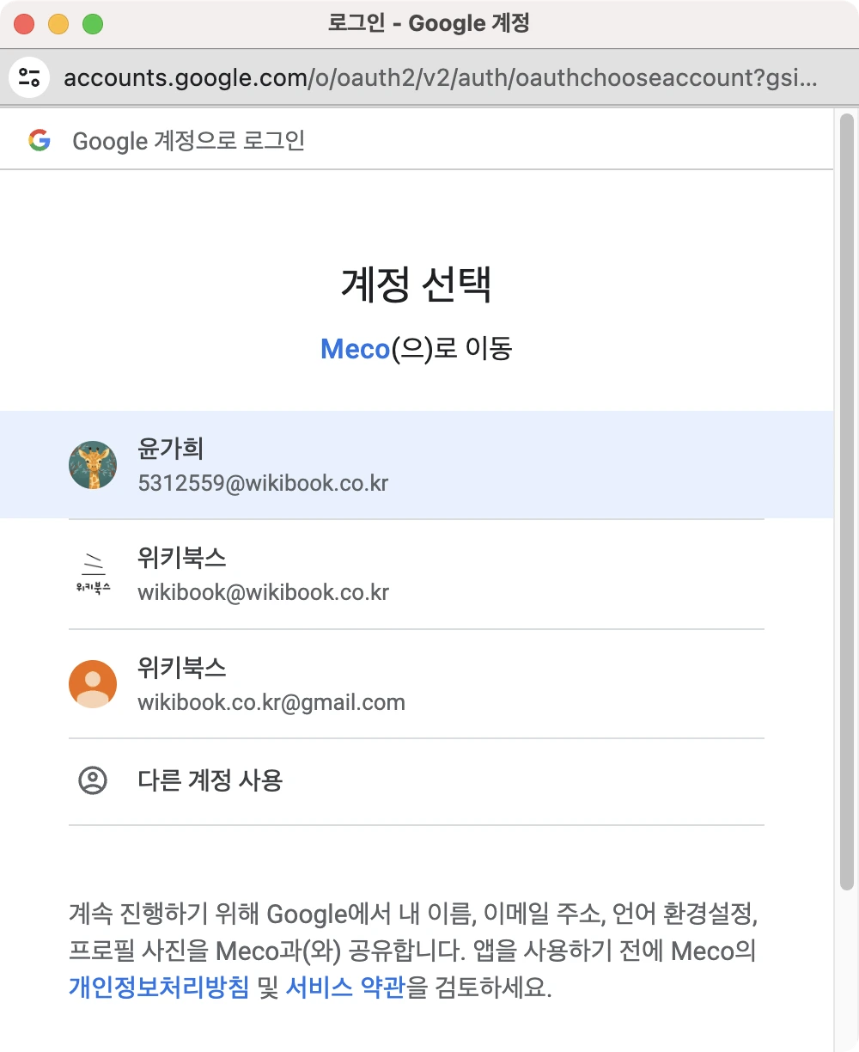Click the orange default profile avatar
The height and width of the screenshot is (1052, 859).
[93, 684]
